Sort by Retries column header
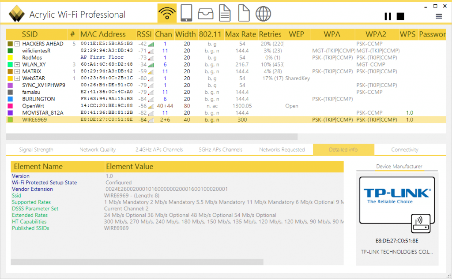 click(x=271, y=34)
